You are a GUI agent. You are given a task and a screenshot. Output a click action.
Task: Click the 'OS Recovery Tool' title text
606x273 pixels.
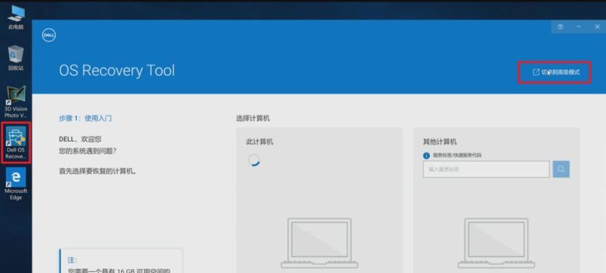point(116,71)
